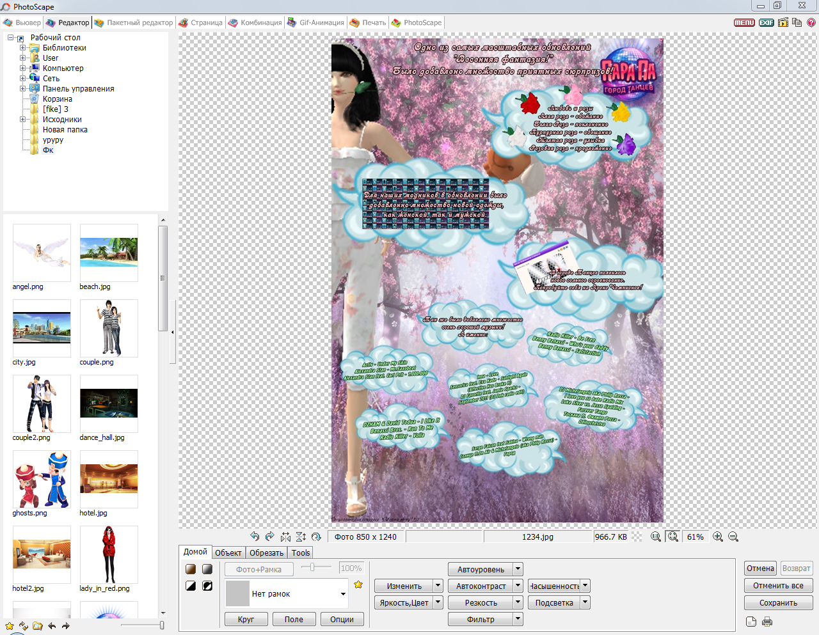Apply the sepia effect icon

[191, 569]
